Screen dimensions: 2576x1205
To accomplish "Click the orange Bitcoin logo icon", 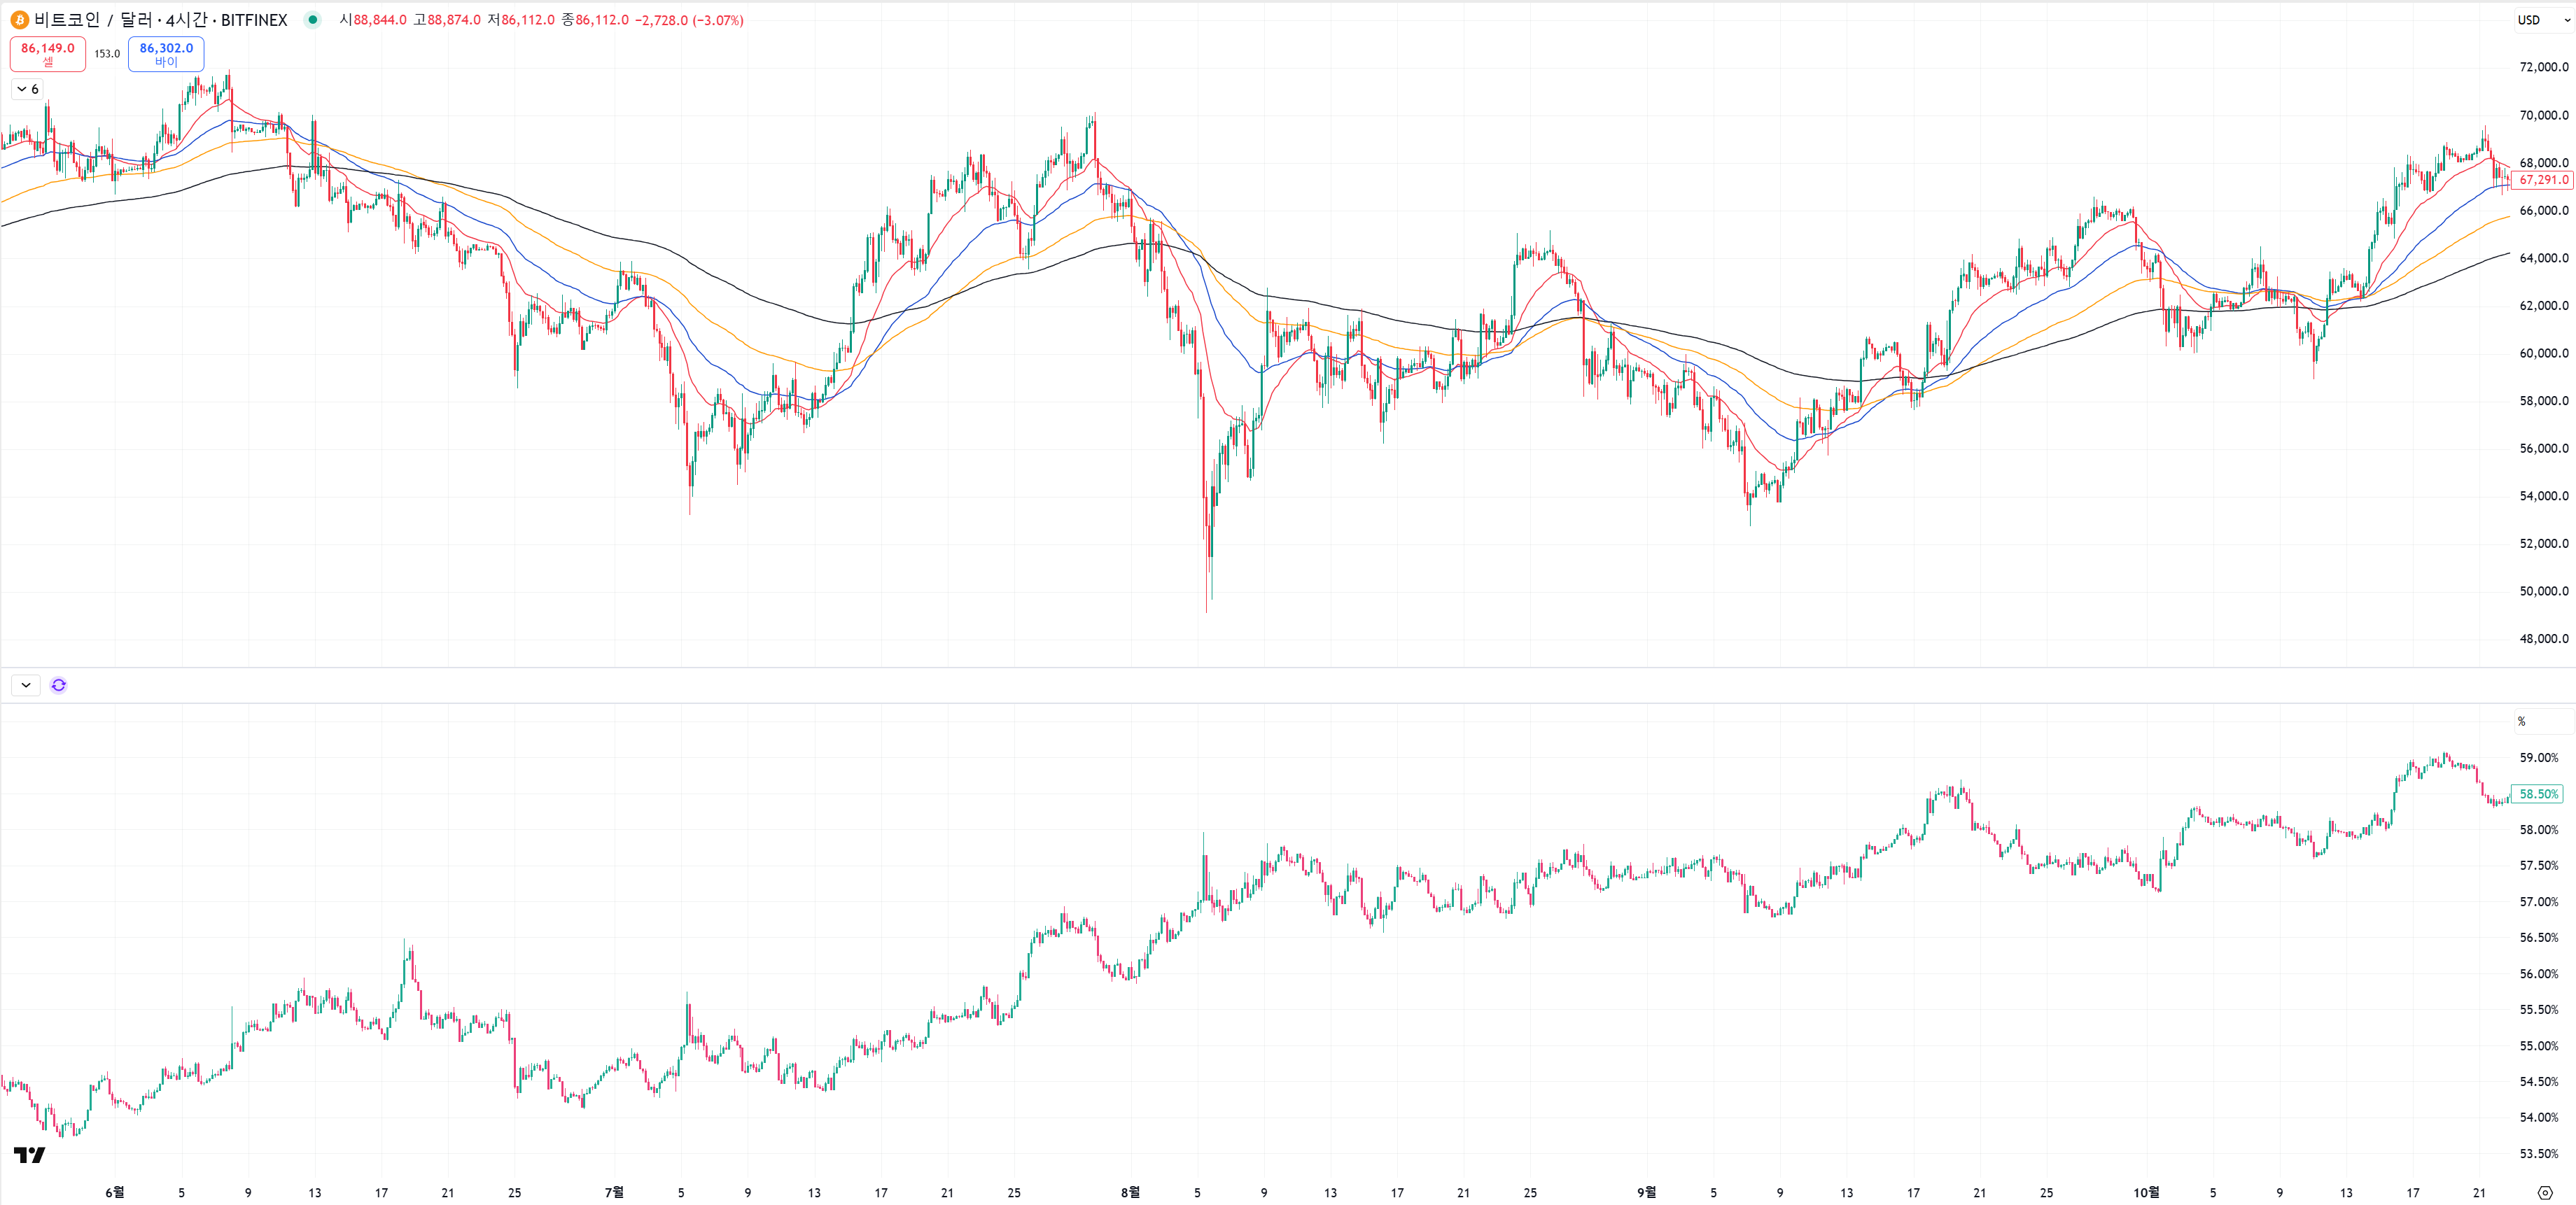I will [19, 20].
